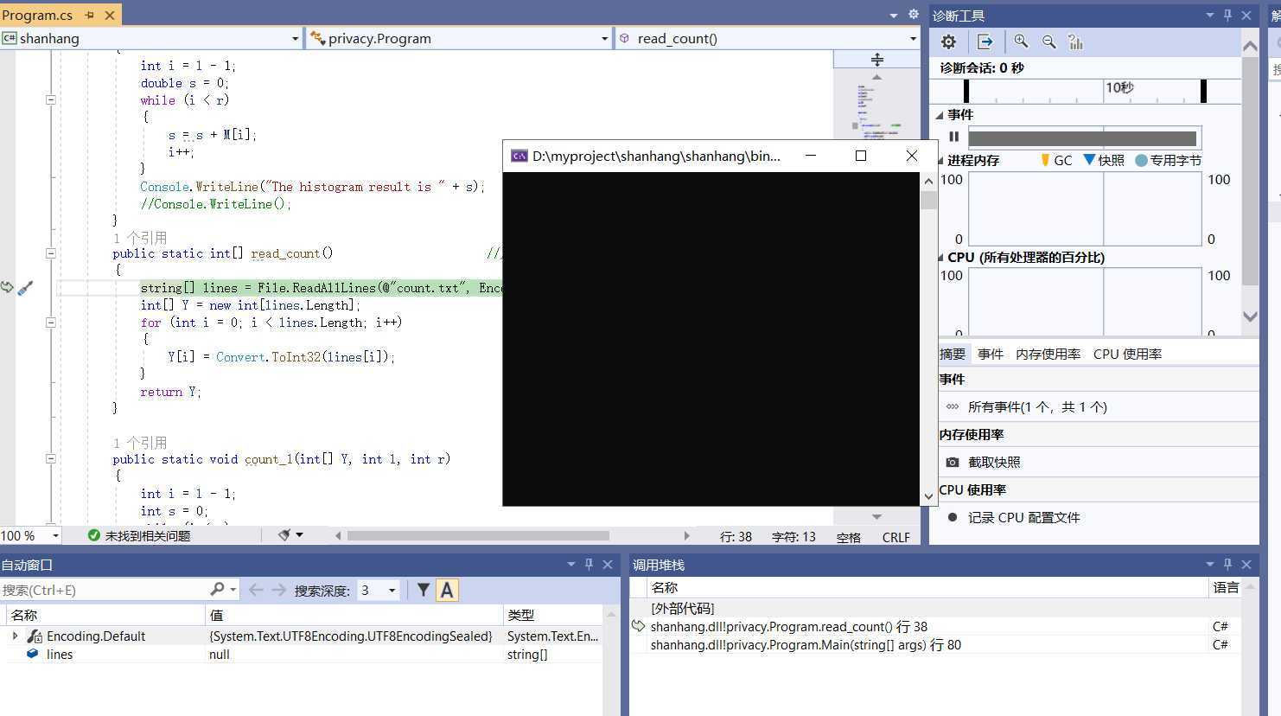Viewport: 1281px width, 716px height.
Task: Pin the Call Stack window
Action: coord(1227,564)
